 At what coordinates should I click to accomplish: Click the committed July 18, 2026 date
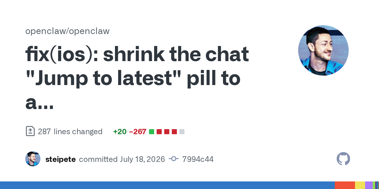pyautogui.click(x=122, y=159)
